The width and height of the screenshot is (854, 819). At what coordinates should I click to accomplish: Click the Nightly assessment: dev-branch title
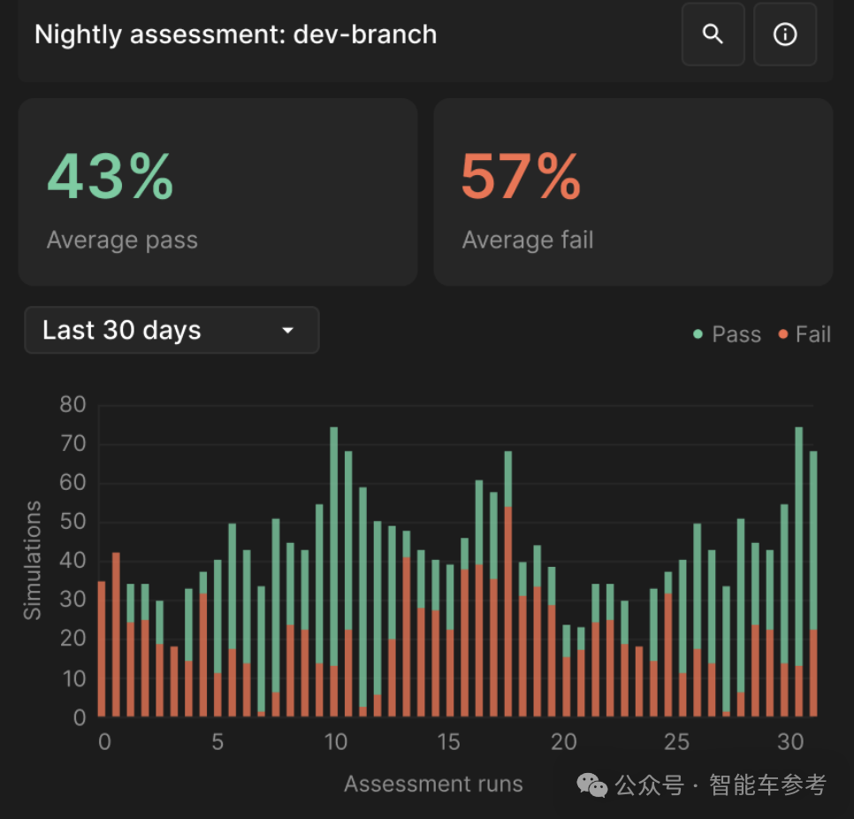(235, 34)
